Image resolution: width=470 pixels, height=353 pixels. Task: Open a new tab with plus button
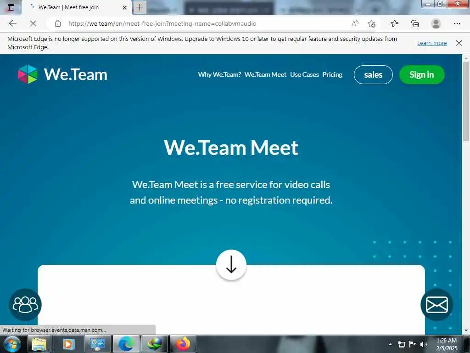click(x=140, y=7)
